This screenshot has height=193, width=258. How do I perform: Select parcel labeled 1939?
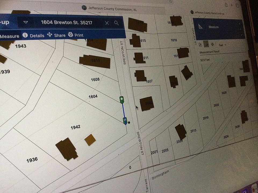(5, 72)
